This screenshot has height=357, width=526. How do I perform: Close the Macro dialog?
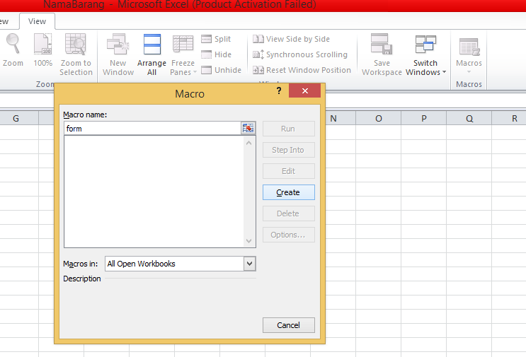pos(304,90)
